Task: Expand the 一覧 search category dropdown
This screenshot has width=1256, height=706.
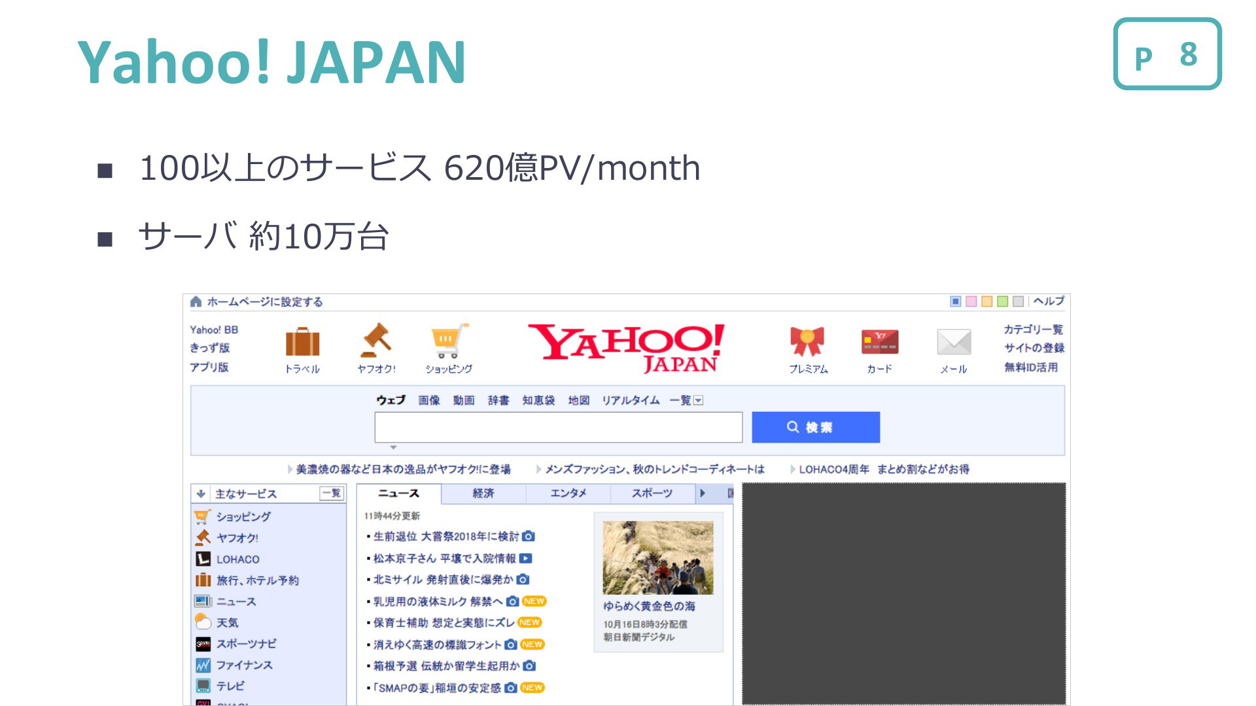Action: coord(698,401)
